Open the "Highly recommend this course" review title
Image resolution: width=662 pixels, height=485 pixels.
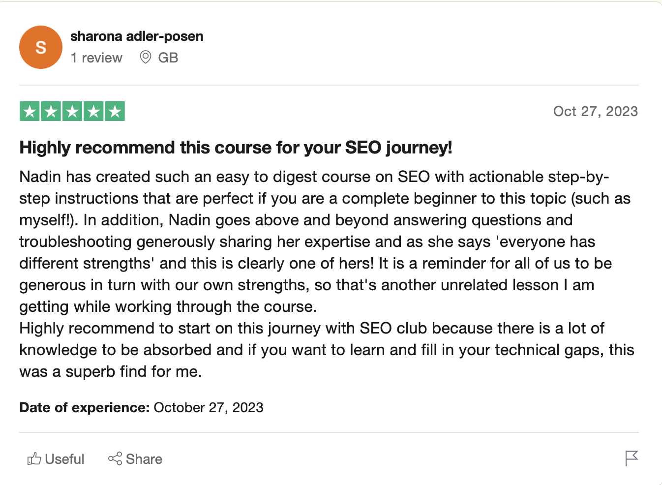click(236, 148)
